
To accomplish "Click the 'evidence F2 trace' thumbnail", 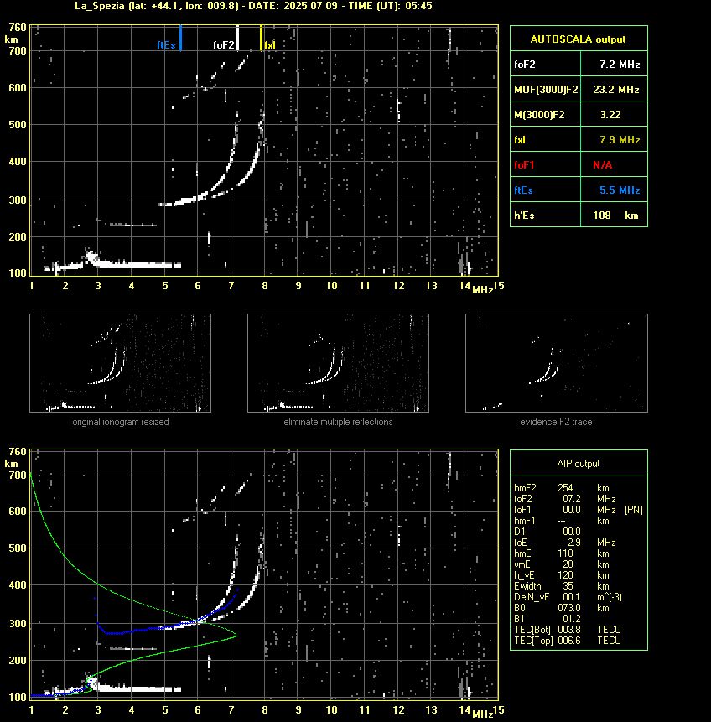I will pyautogui.click(x=556, y=363).
